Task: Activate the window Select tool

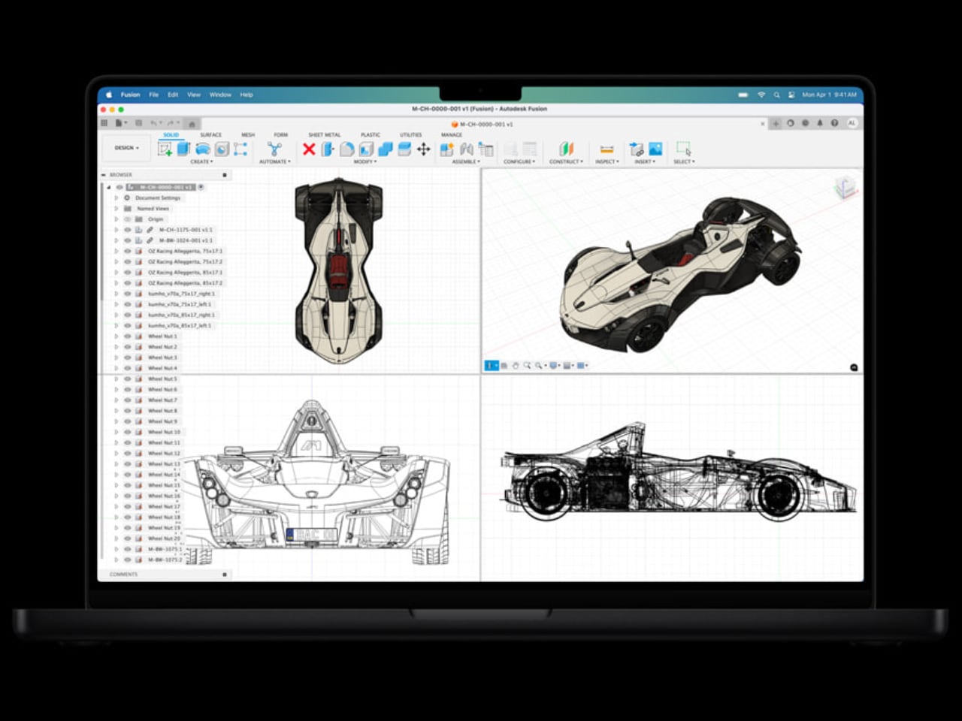Action: point(683,149)
